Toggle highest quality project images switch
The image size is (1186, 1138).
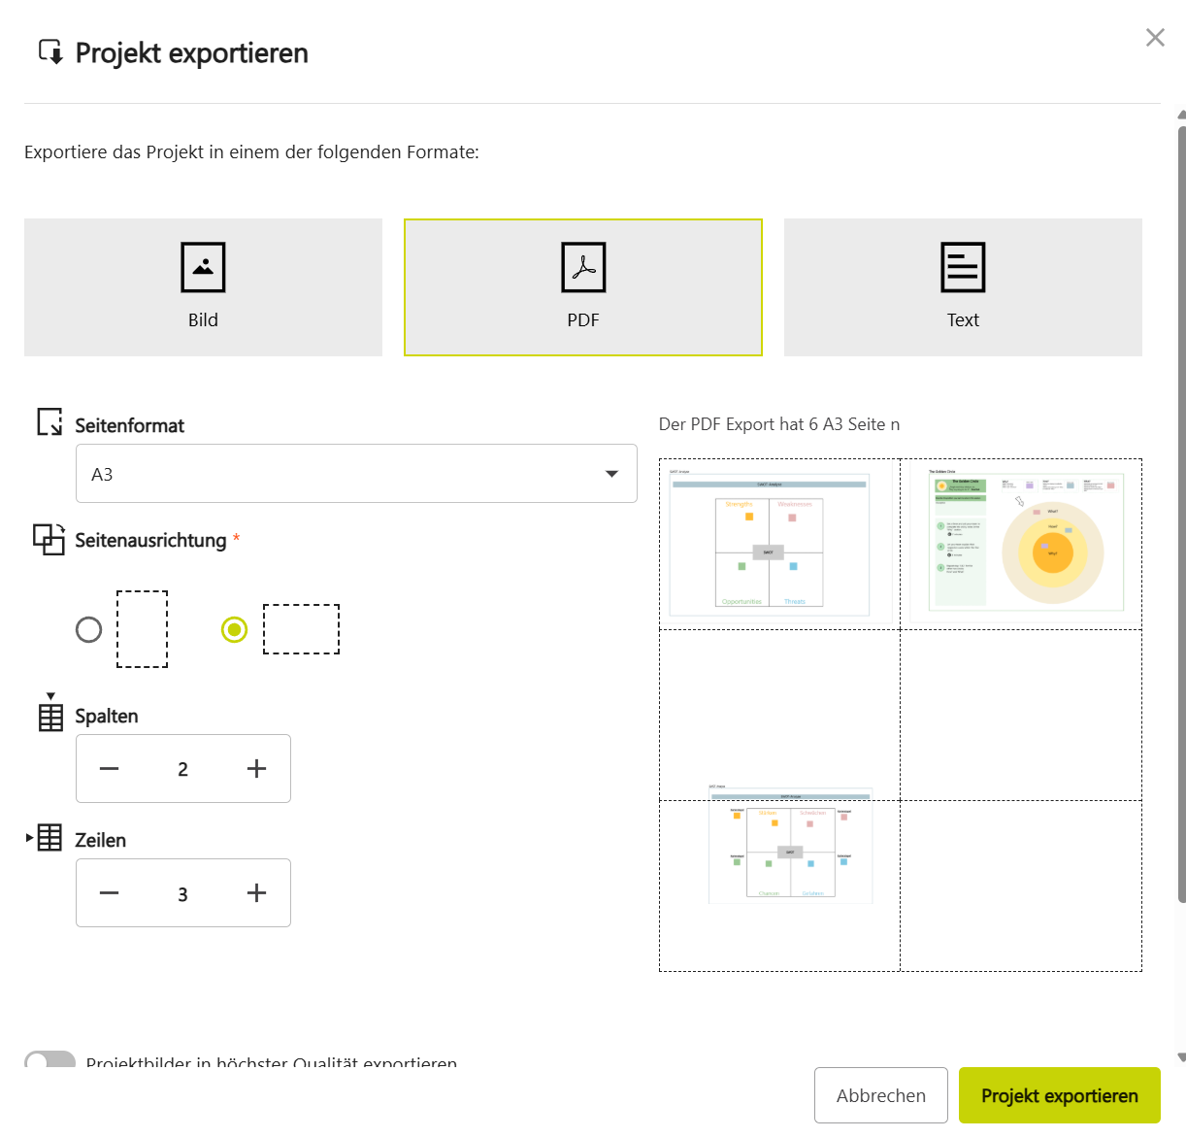[49, 1060]
